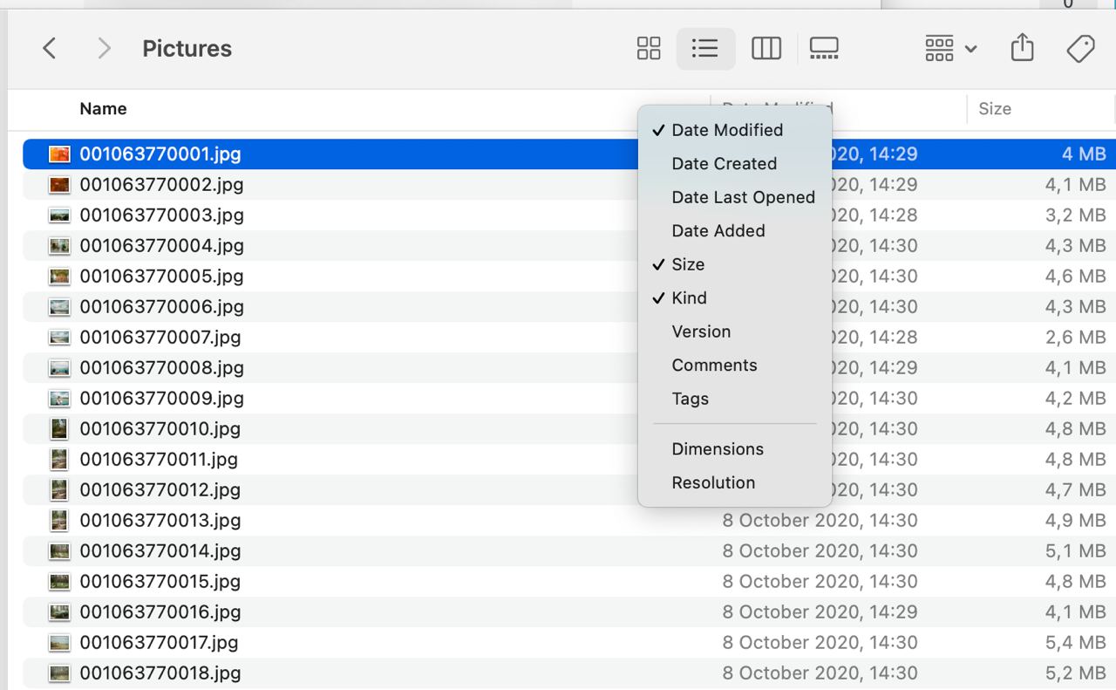Sort by the Size column header
The image size is (1116, 690).
click(x=994, y=109)
